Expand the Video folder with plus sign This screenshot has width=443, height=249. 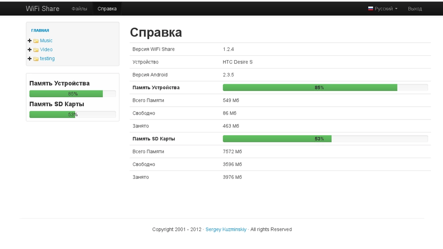coord(29,50)
